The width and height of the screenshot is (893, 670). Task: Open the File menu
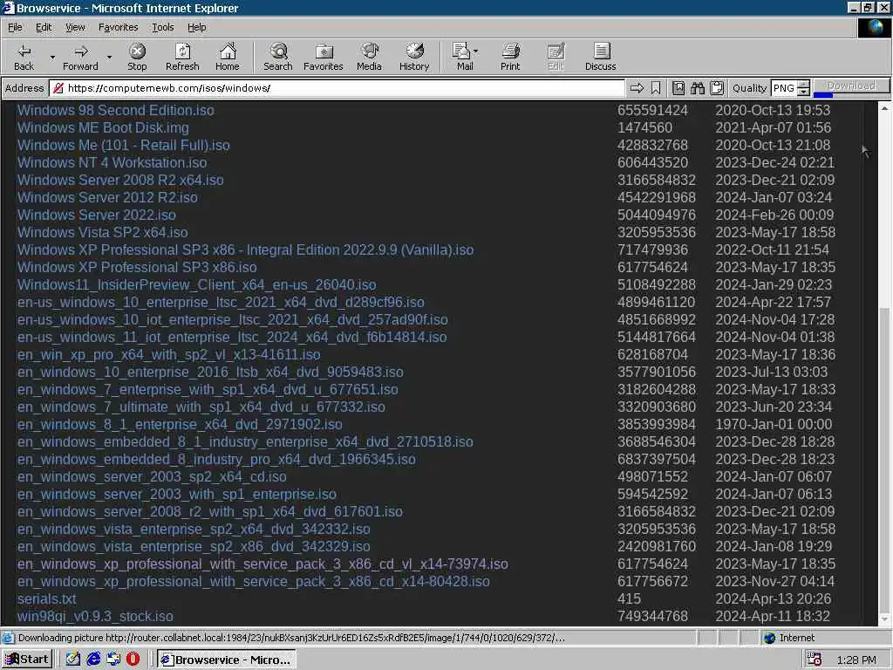pyautogui.click(x=15, y=27)
